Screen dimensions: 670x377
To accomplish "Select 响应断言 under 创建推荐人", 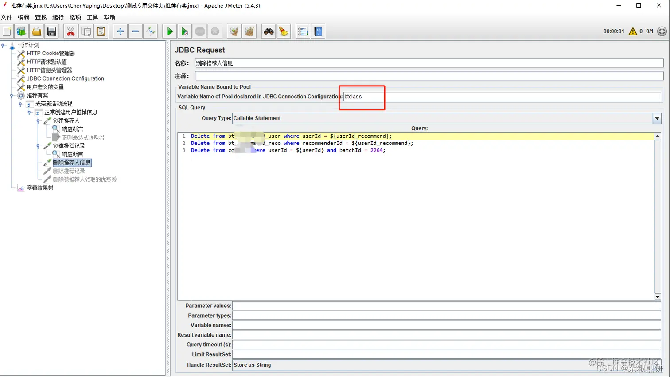I will click(73, 129).
